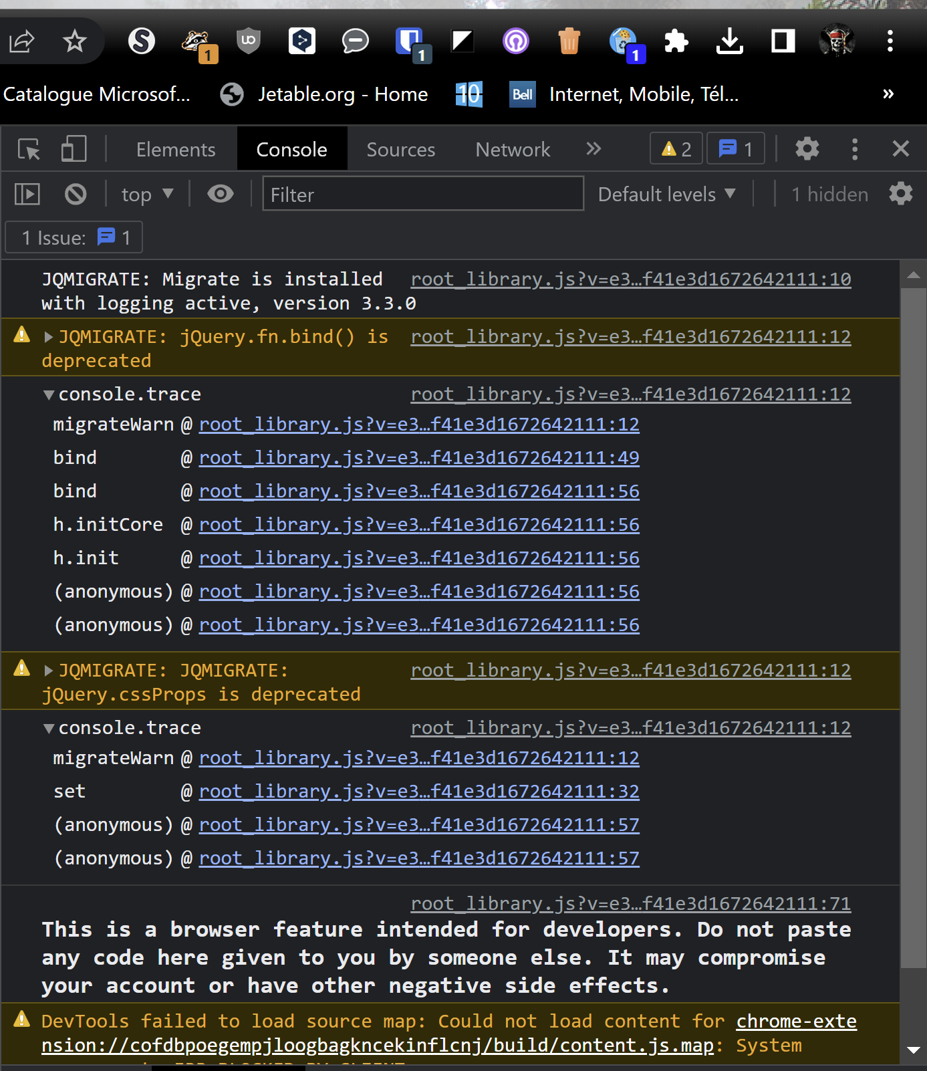Activate the inspect element picker tool
Image resolution: width=927 pixels, height=1071 pixels.
point(29,149)
